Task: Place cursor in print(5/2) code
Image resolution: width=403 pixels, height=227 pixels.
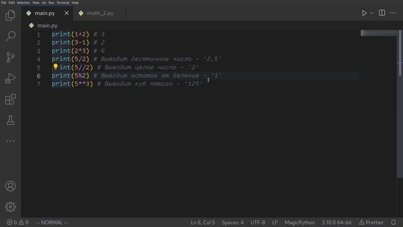Action: 71,59
